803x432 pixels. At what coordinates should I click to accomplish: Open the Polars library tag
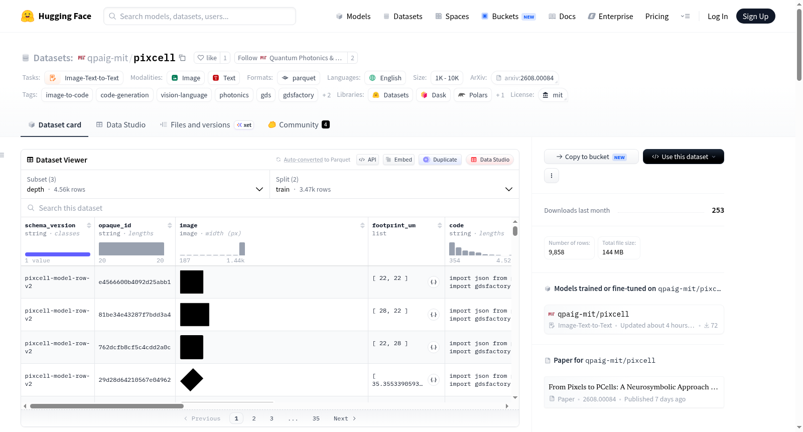[473, 95]
